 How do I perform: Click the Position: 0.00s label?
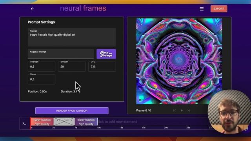(37, 92)
